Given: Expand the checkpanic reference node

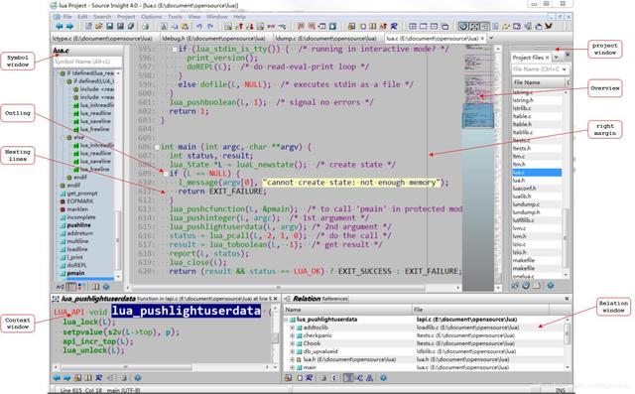Looking at the screenshot, I should (292, 335).
